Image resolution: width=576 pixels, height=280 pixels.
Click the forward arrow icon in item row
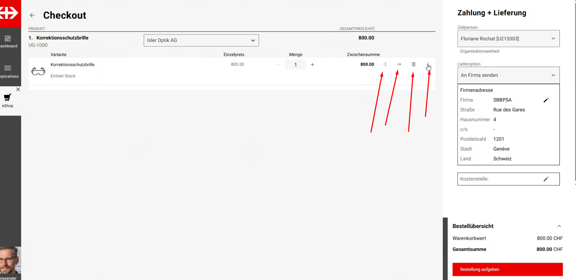click(x=399, y=65)
